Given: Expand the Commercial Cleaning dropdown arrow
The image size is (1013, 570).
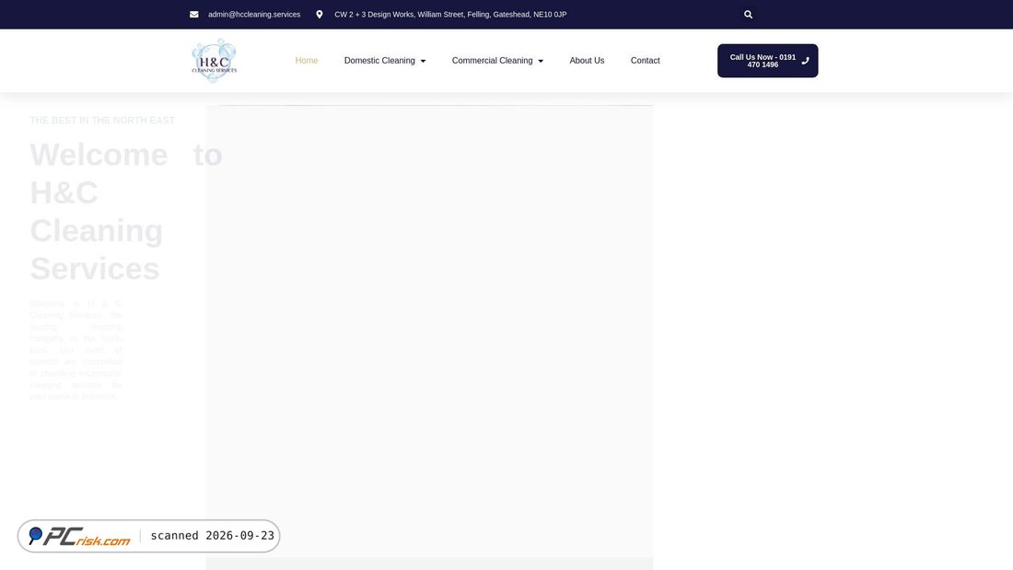Looking at the screenshot, I should 541,62.
